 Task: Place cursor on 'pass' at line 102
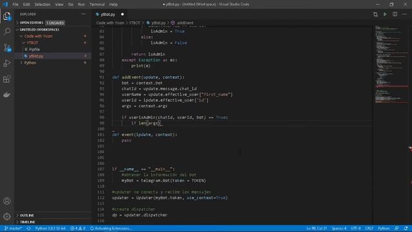point(126,140)
